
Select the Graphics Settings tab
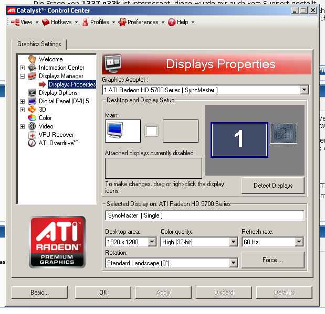pyautogui.click(x=39, y=44)
